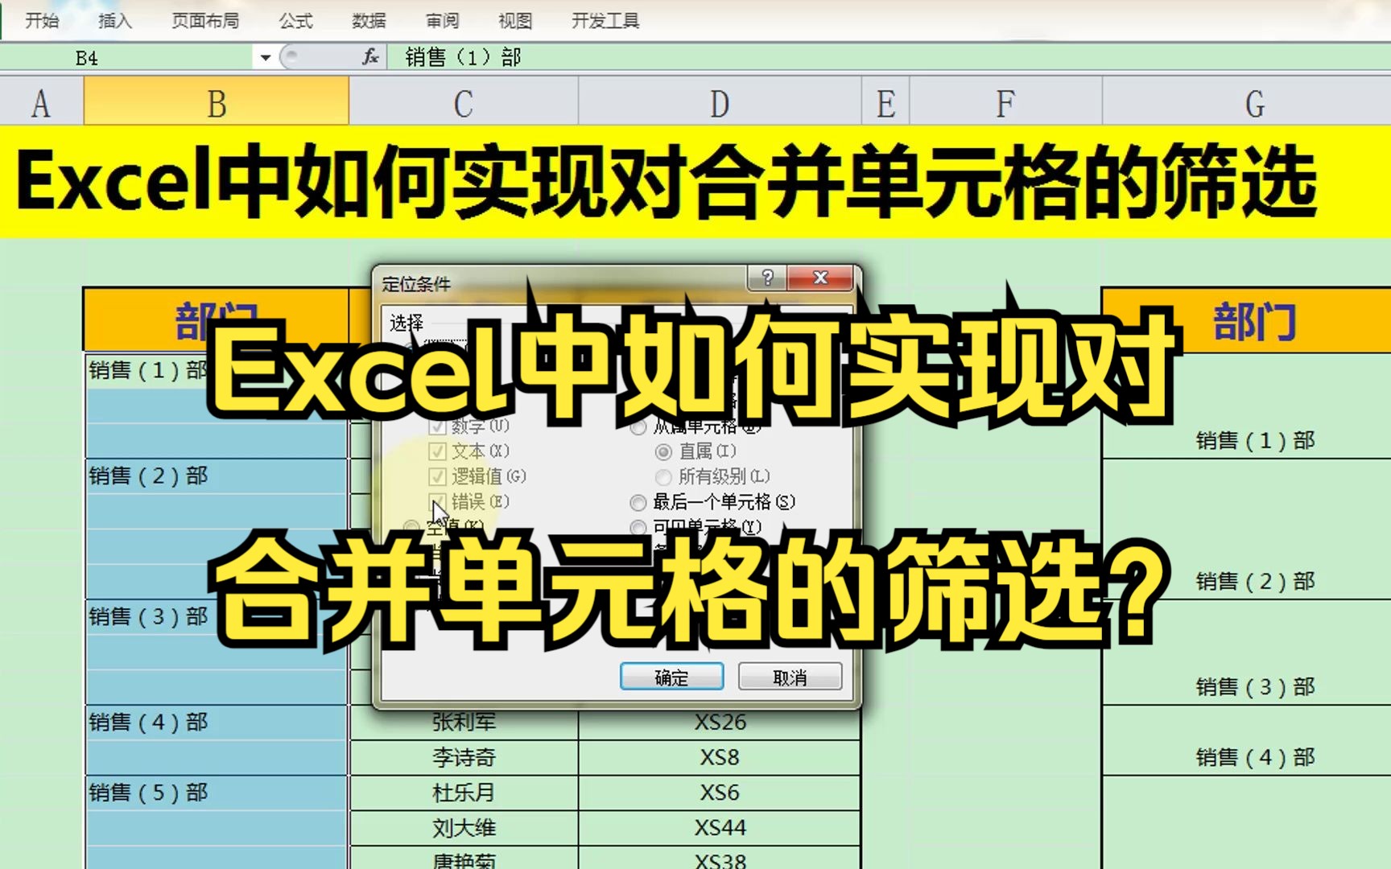Open the 开发工具 ribbon tab
Viewport: 1391px width, 869px height.
[605, 20]
